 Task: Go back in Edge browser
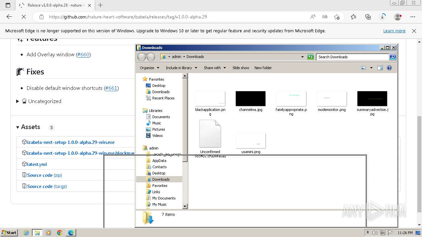9,17
